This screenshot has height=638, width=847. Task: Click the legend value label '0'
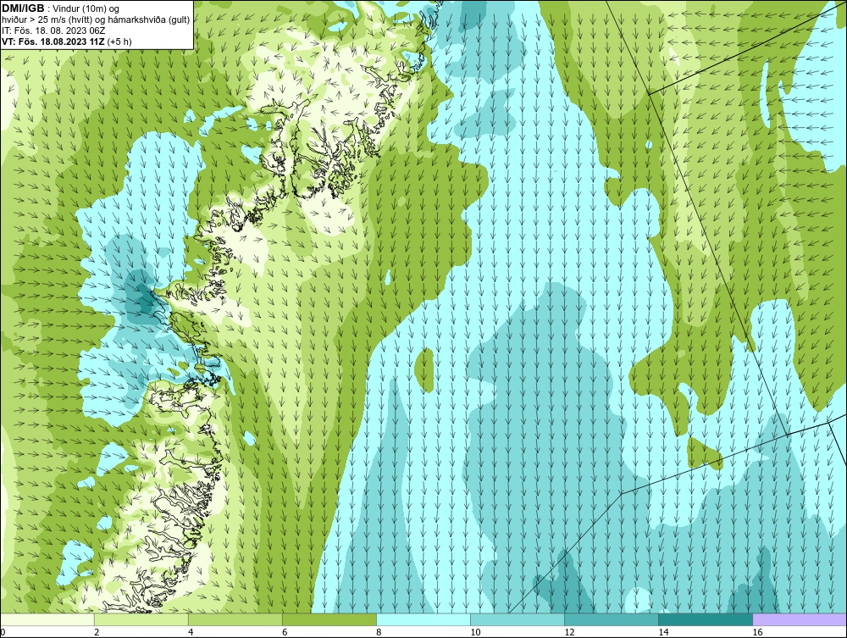tap(3, 632)
